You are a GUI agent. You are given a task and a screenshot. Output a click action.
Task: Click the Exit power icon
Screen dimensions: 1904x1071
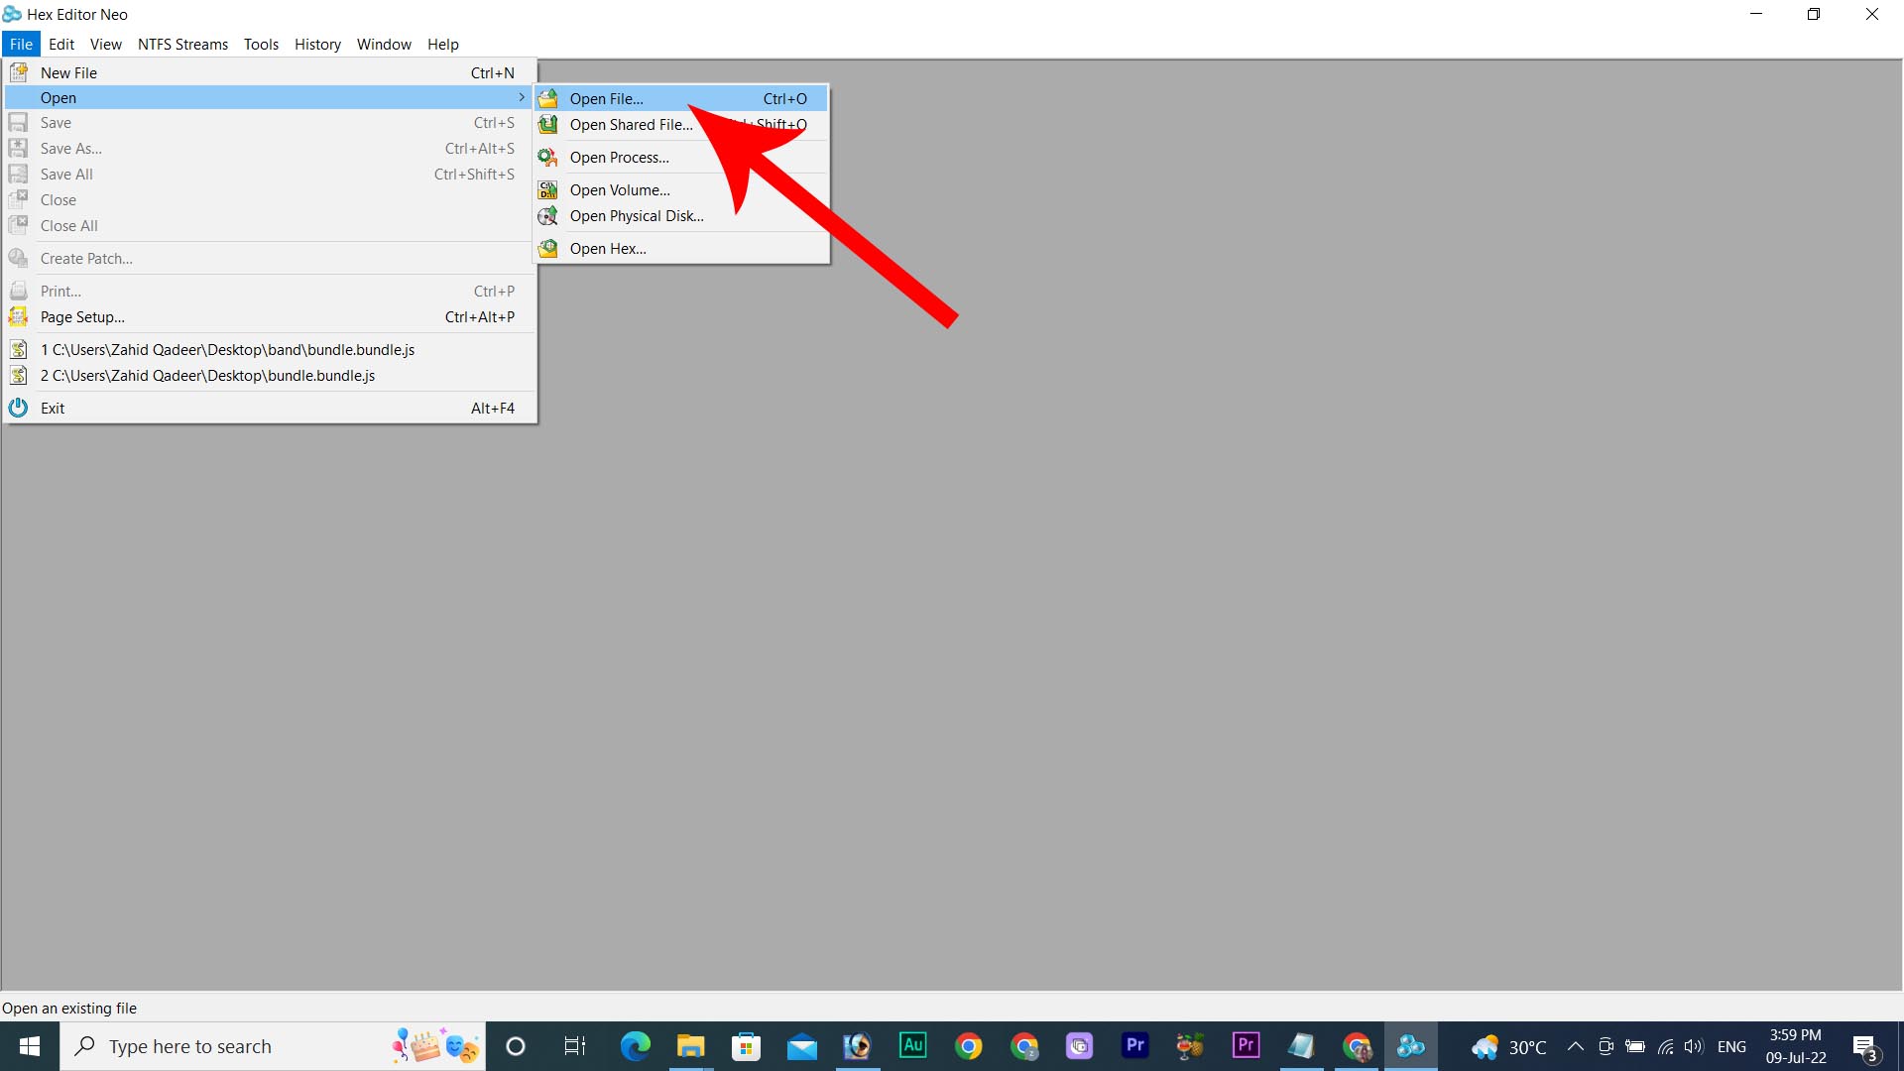click(x=19, y=408)
